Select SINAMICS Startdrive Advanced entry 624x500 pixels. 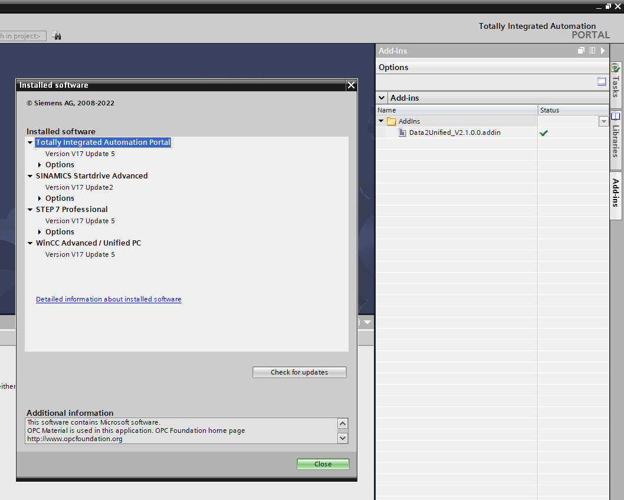coord(91,176)
